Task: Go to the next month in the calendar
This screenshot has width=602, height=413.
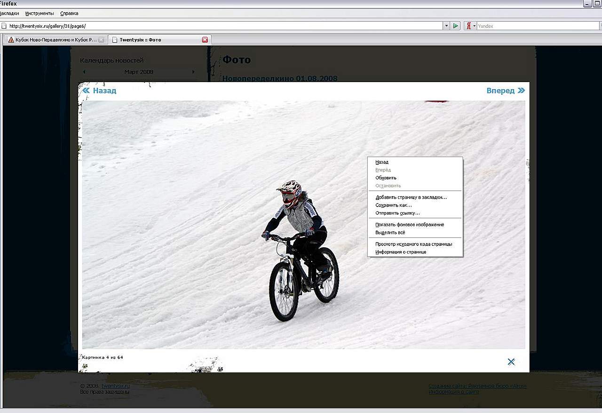Action: coord(193,72)
